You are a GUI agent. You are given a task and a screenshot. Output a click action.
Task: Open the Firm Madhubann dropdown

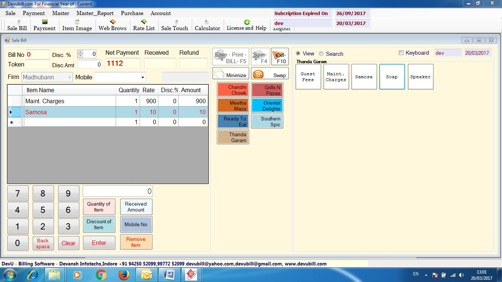click(69, 77)
